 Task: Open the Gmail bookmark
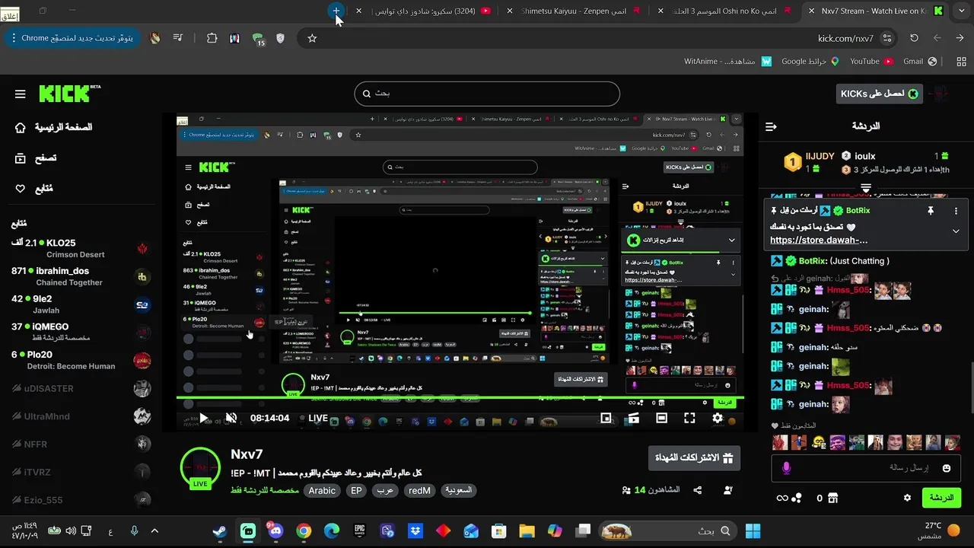pos(919,62)
